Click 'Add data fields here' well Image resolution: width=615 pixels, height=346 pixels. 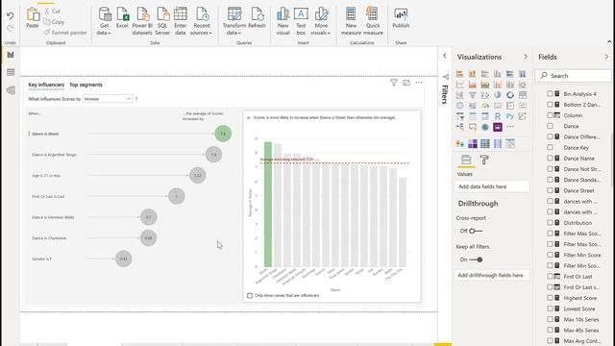click(492, 186)
